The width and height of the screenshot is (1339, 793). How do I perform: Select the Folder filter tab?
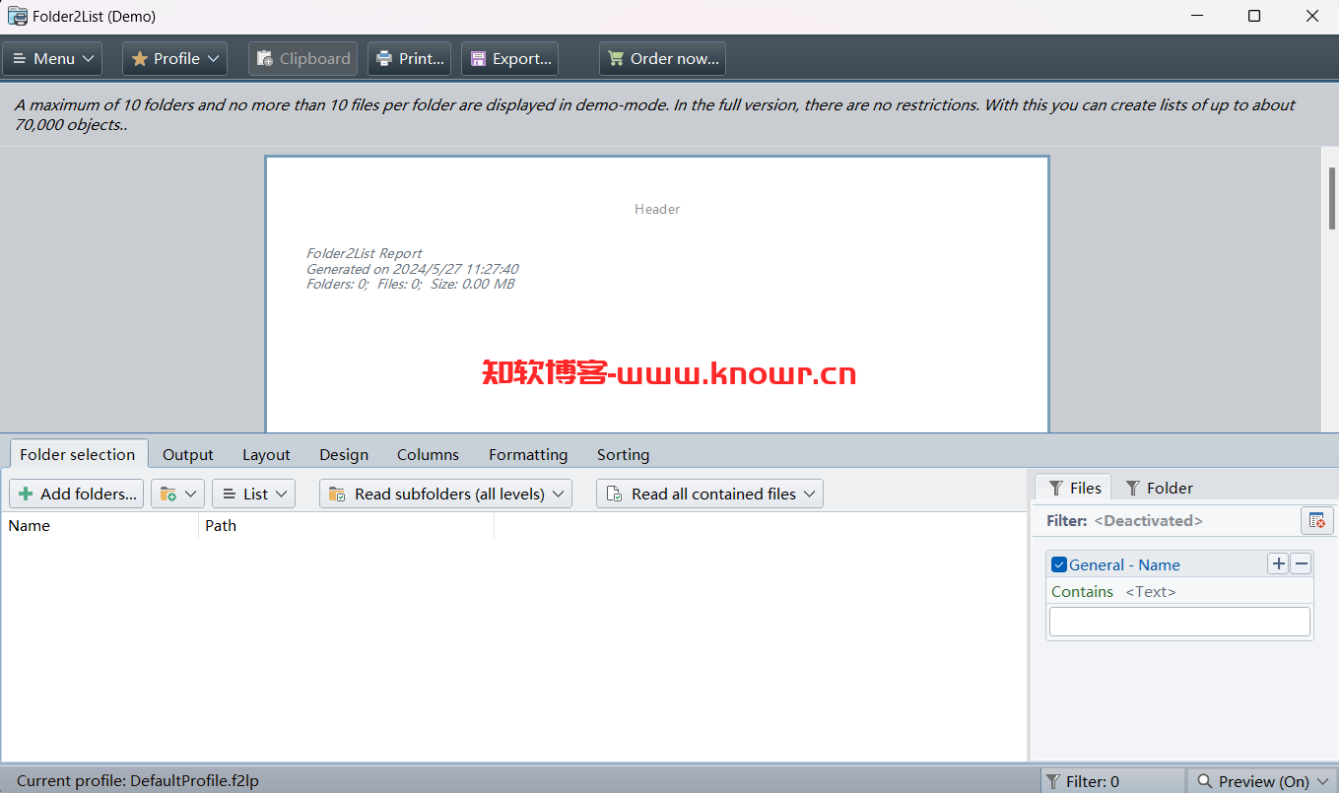coord(1159,488)
